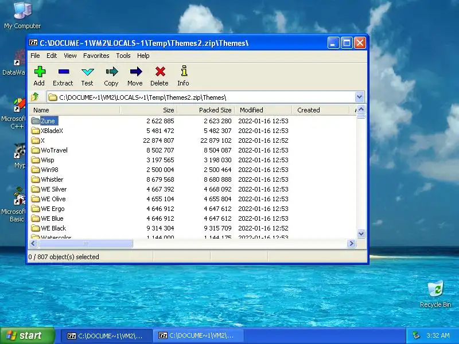This screenshot has width=459, height=344.
Task: Click into the address path field
Action: (200, 97)
